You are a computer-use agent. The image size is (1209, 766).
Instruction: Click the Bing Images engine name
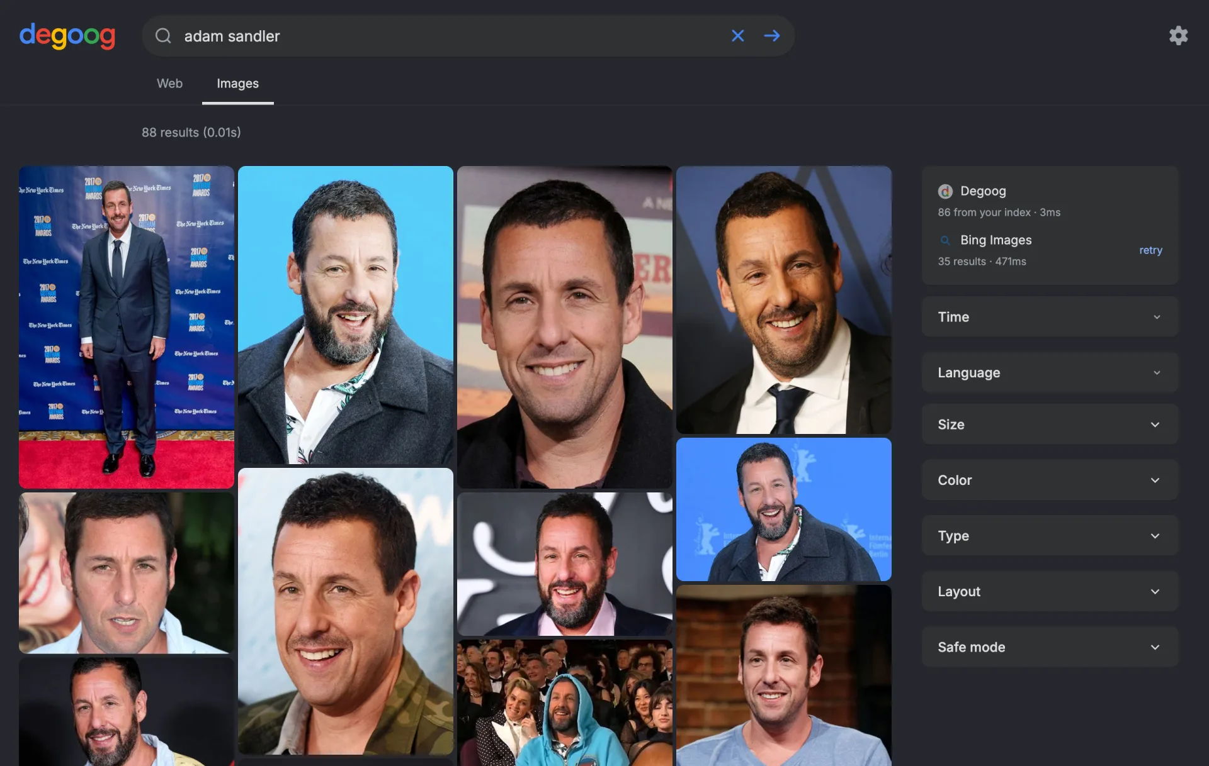996,240
